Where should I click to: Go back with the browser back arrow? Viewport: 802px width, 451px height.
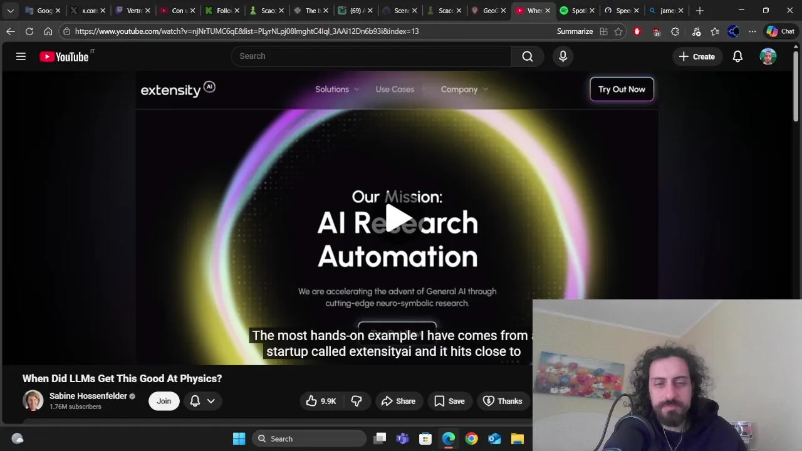[x=11, y=31]
